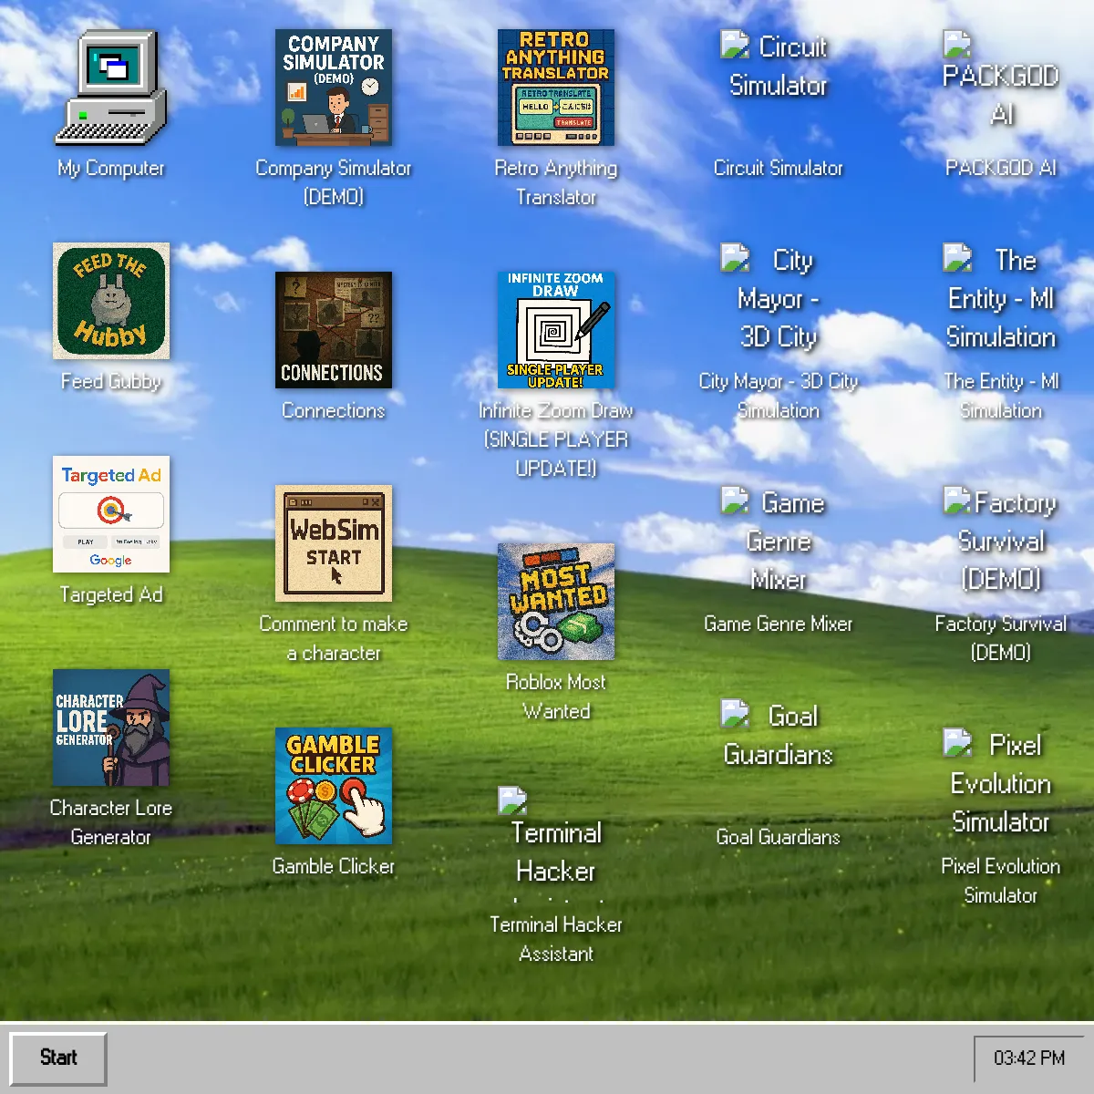1094x1094 pixels.
Task: Open the Most Wanted handcuffs icon
Action: click(x=556, y=602)
